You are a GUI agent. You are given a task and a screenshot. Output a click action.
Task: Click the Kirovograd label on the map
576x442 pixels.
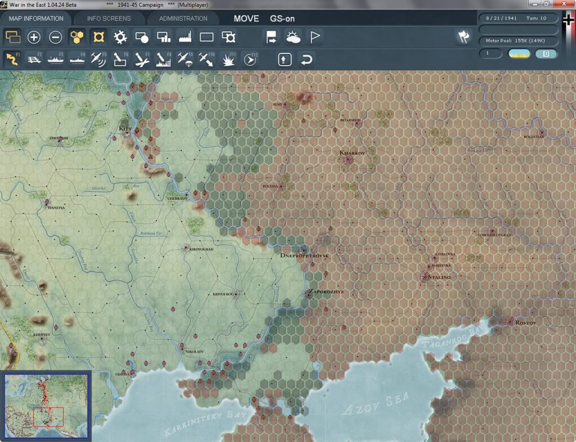(x=201, y=249)
